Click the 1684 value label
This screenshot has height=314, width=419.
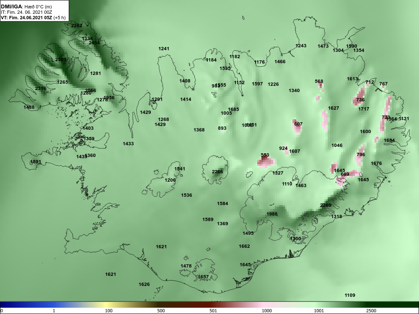tap(389, 140)
